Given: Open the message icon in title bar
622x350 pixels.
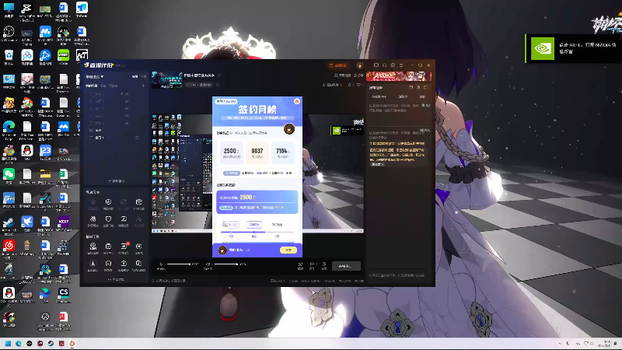Looking at the screenshot, I should tap(376, 65).
